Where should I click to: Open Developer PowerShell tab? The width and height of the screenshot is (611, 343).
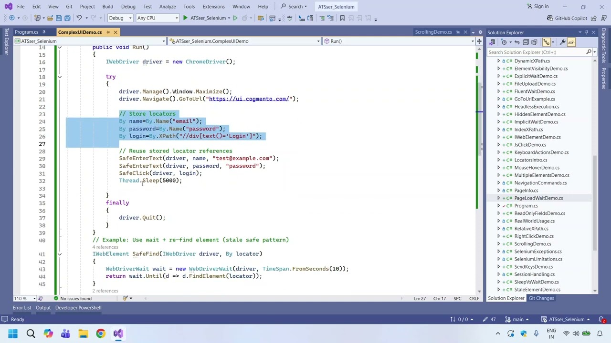pos(78,308)
